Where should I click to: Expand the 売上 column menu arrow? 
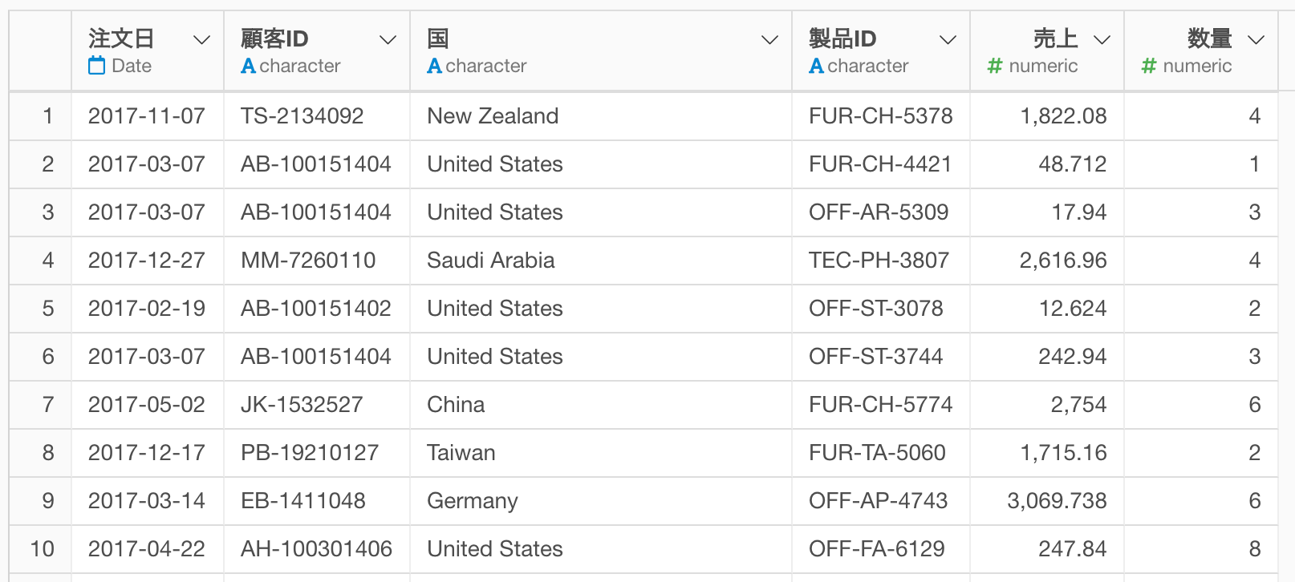1102,39
